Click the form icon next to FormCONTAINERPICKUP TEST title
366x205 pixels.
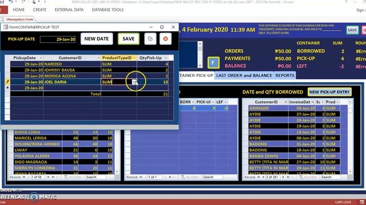(x=5, y=27)
